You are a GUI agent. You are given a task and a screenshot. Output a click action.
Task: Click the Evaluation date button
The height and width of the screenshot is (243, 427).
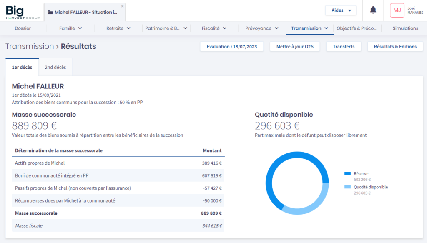point(231,47)
